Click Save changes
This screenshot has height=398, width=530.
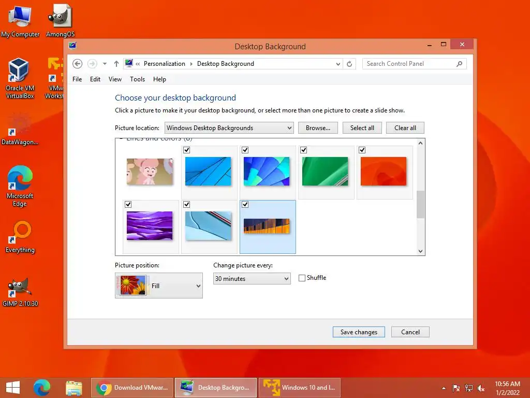point(359,332)
